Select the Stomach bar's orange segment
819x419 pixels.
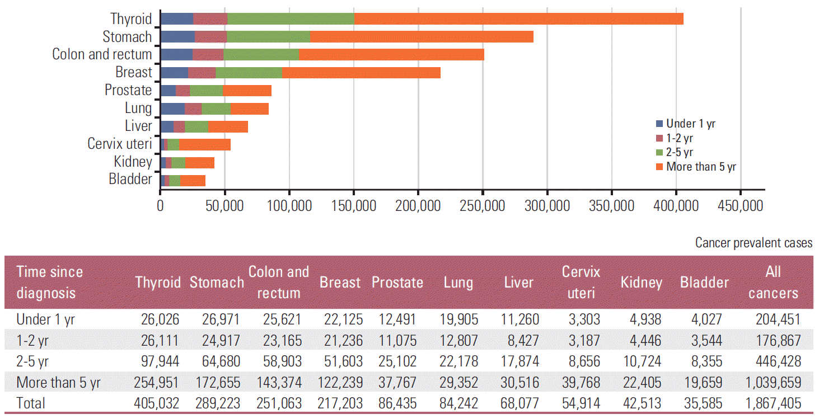[422, 37]
